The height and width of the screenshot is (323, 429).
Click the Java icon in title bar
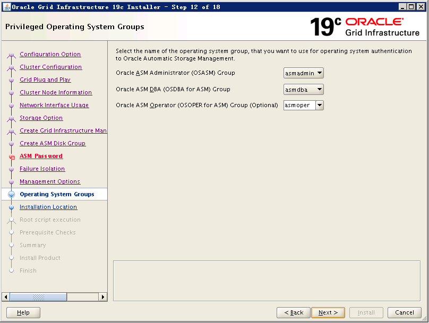[6, 7]
